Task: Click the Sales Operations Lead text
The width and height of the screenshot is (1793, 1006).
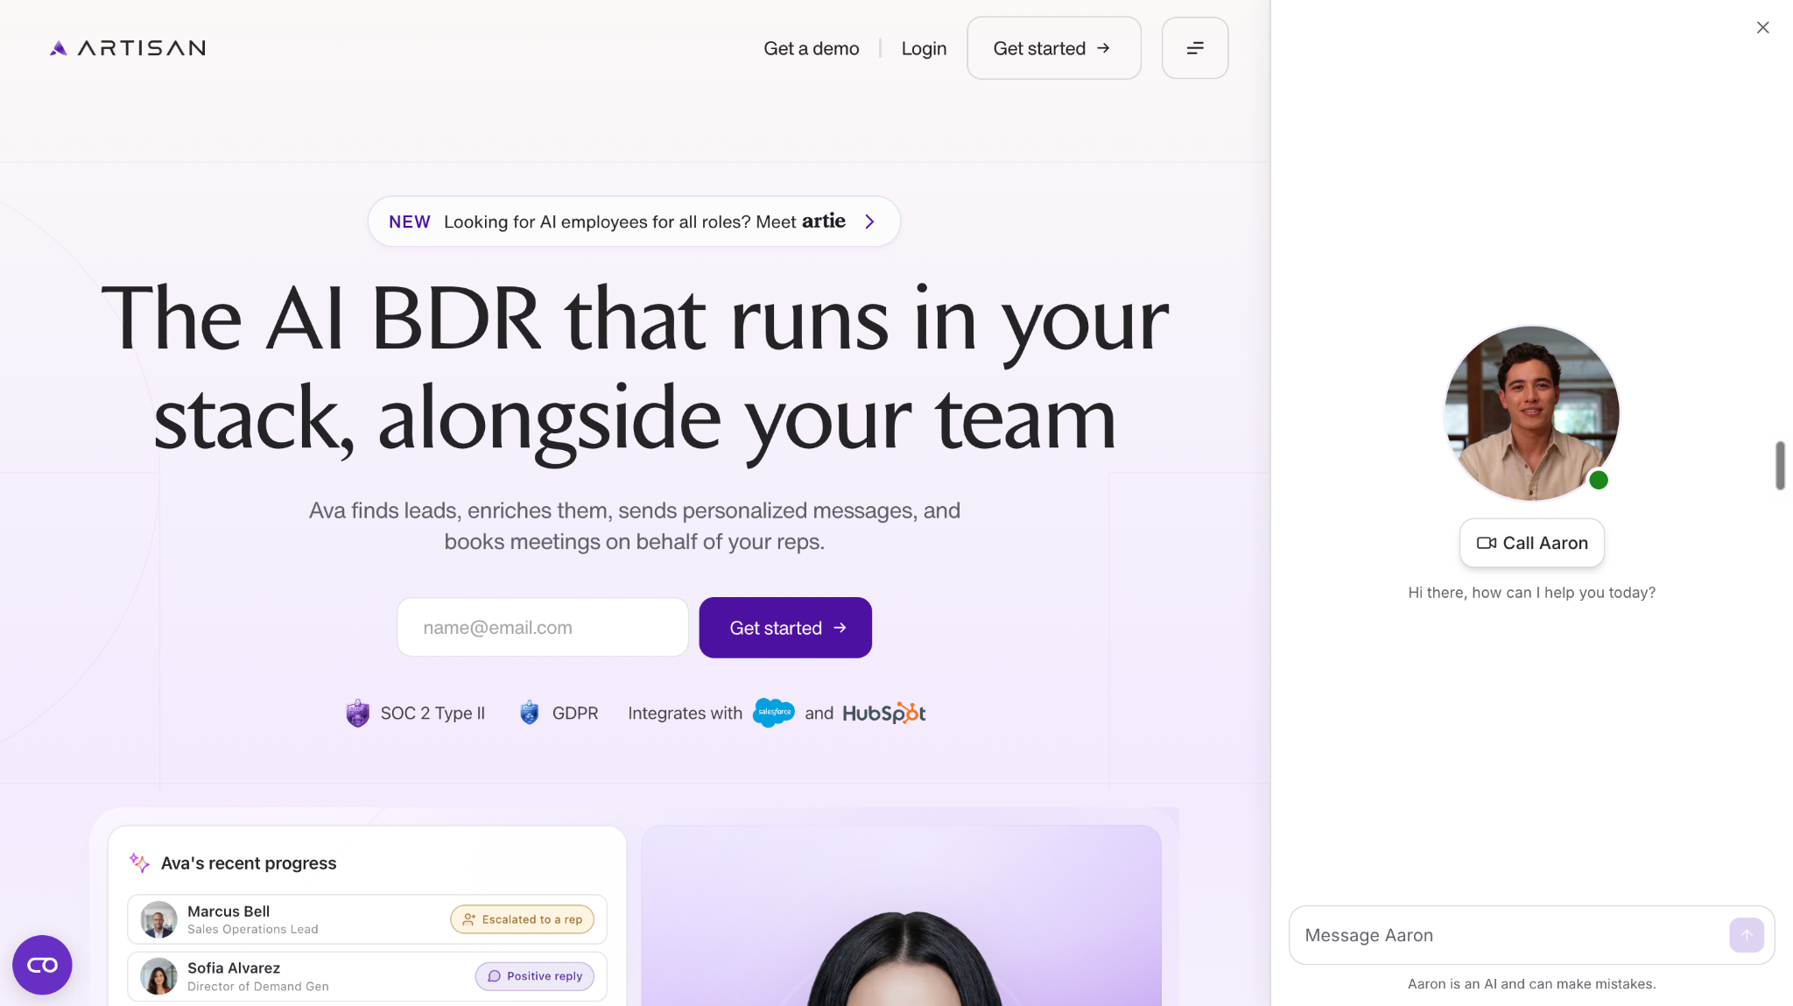Action: 253,929
